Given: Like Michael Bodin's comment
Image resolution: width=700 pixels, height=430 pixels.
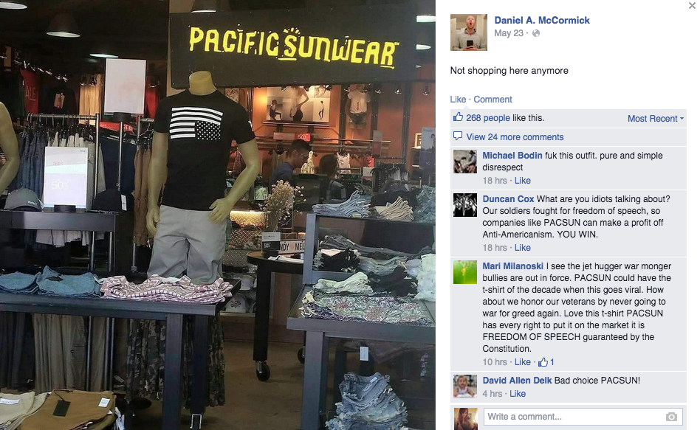Looking at the screenshot, I should point(522,180).
